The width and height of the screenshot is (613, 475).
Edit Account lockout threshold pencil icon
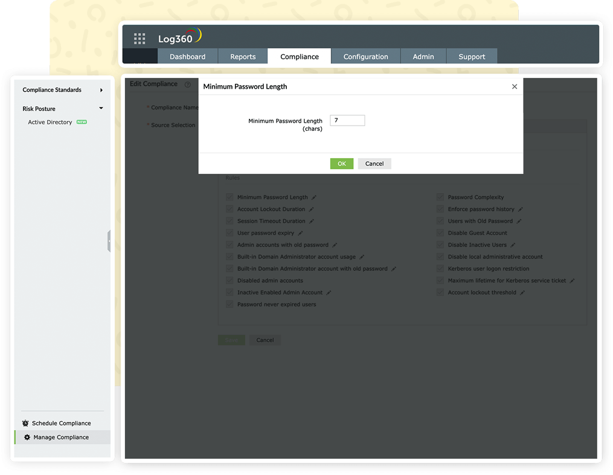coord(522,293)
